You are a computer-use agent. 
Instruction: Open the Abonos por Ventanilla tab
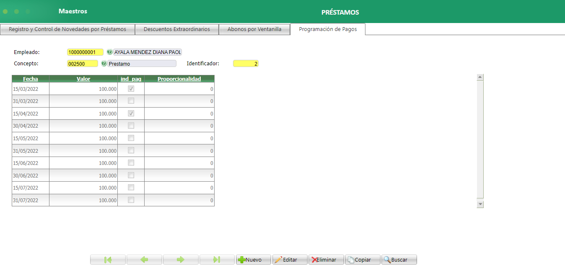tap(254, 29)
